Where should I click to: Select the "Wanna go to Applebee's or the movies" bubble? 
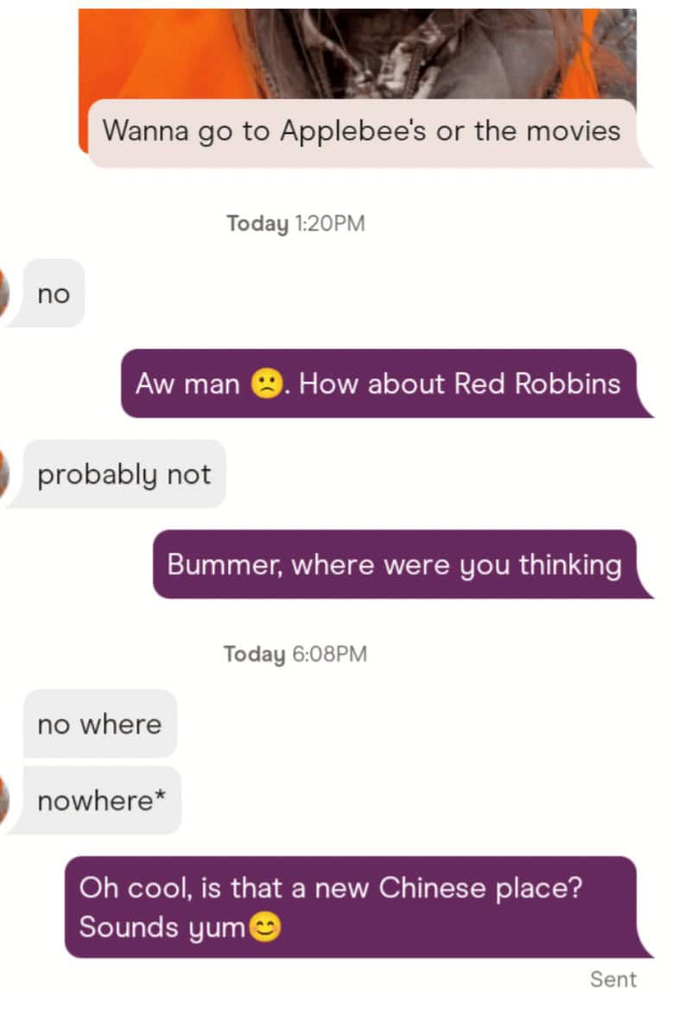click(362, 131)
